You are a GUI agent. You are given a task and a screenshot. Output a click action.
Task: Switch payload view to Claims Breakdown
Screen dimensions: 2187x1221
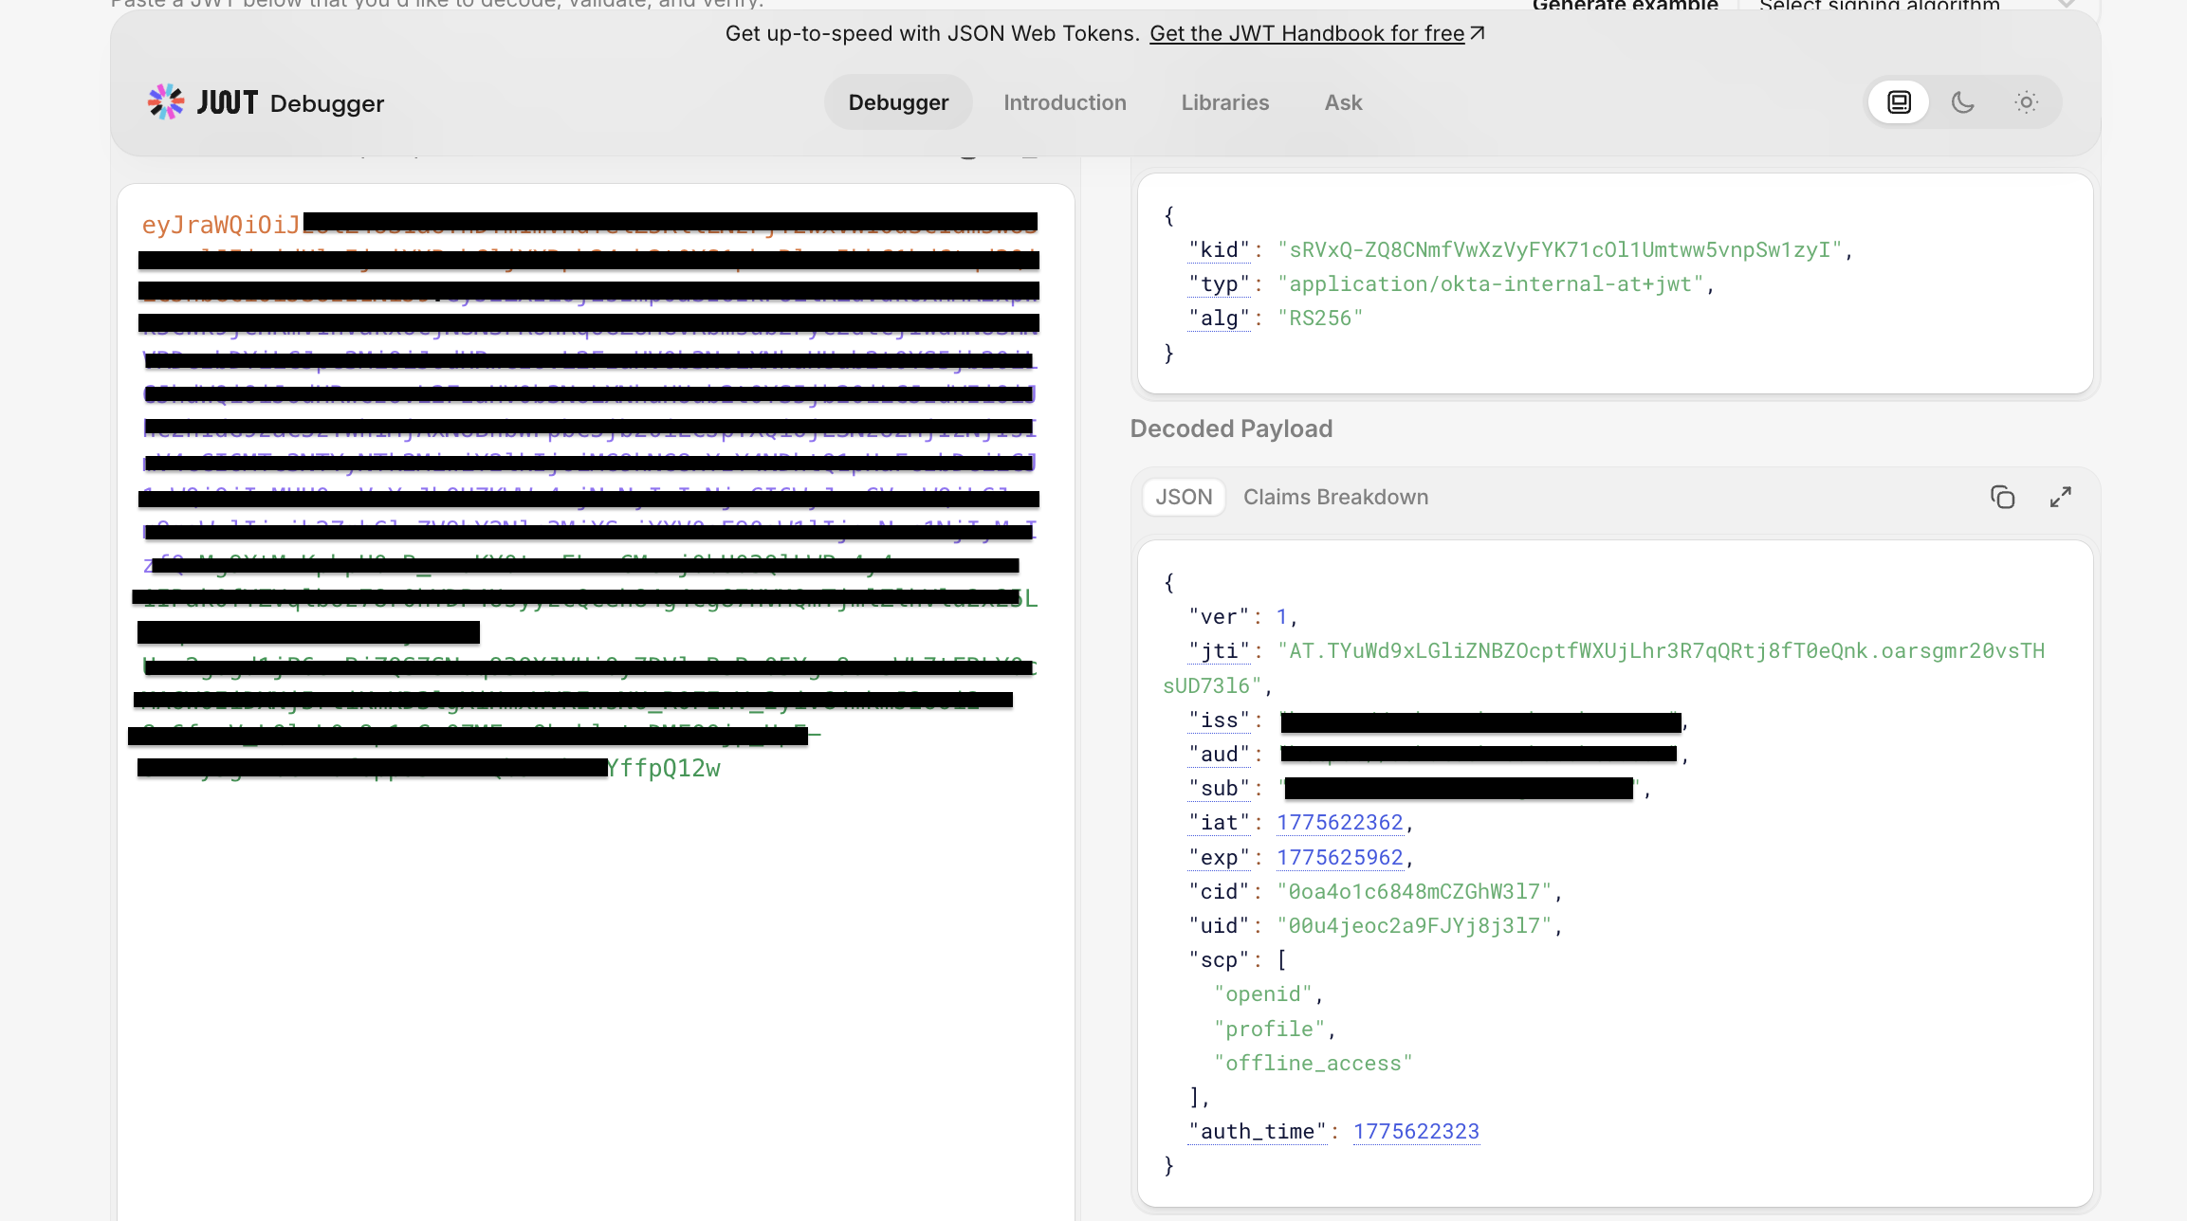[x=1335, y=497]
